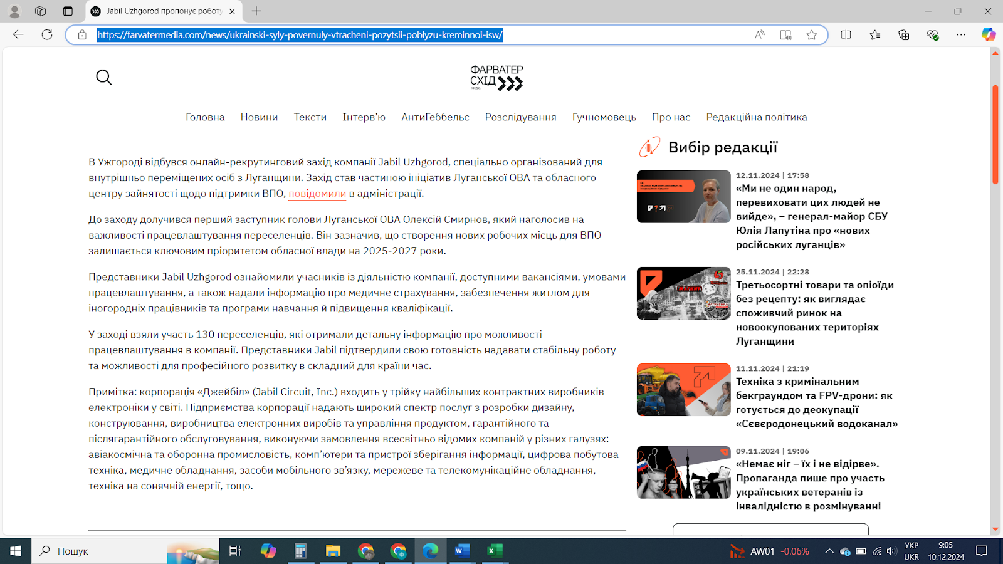
Task: Open Головна menu item
Action: click(x=205, y=117)
